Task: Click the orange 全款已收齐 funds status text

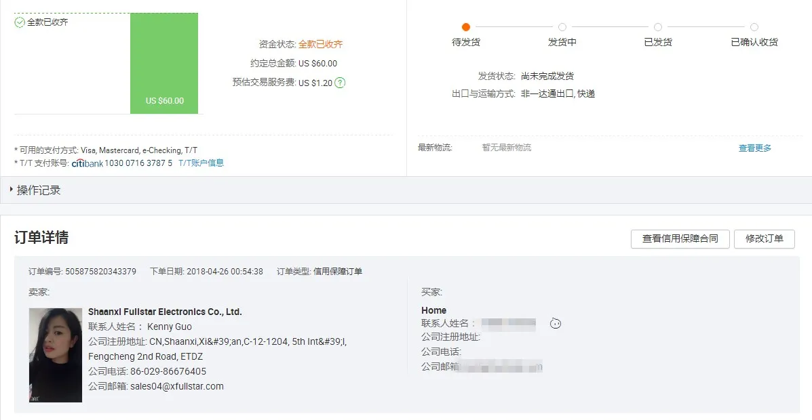Action: 320,45
